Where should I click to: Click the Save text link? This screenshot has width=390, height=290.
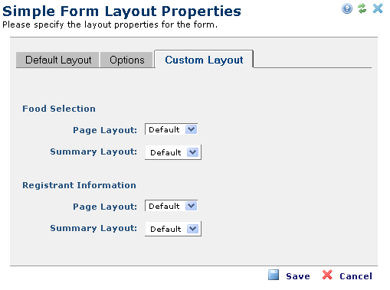click(x=298, y=276)
